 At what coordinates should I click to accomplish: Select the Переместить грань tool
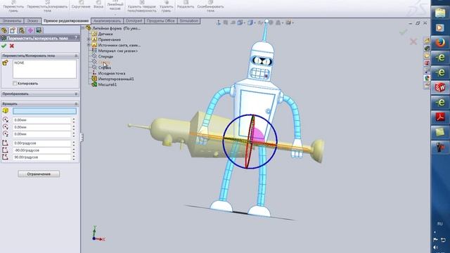click(x=13, y=6)
